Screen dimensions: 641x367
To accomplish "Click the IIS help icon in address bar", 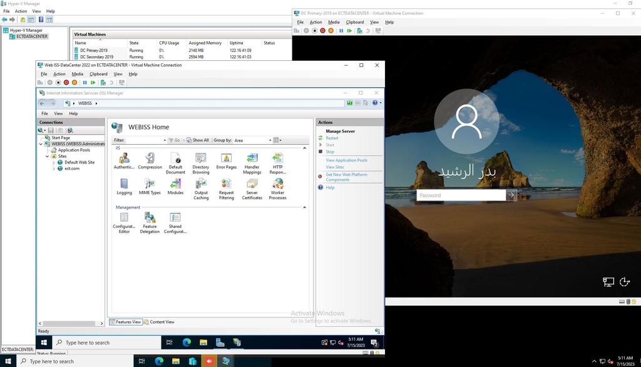I will click(375, 103).
